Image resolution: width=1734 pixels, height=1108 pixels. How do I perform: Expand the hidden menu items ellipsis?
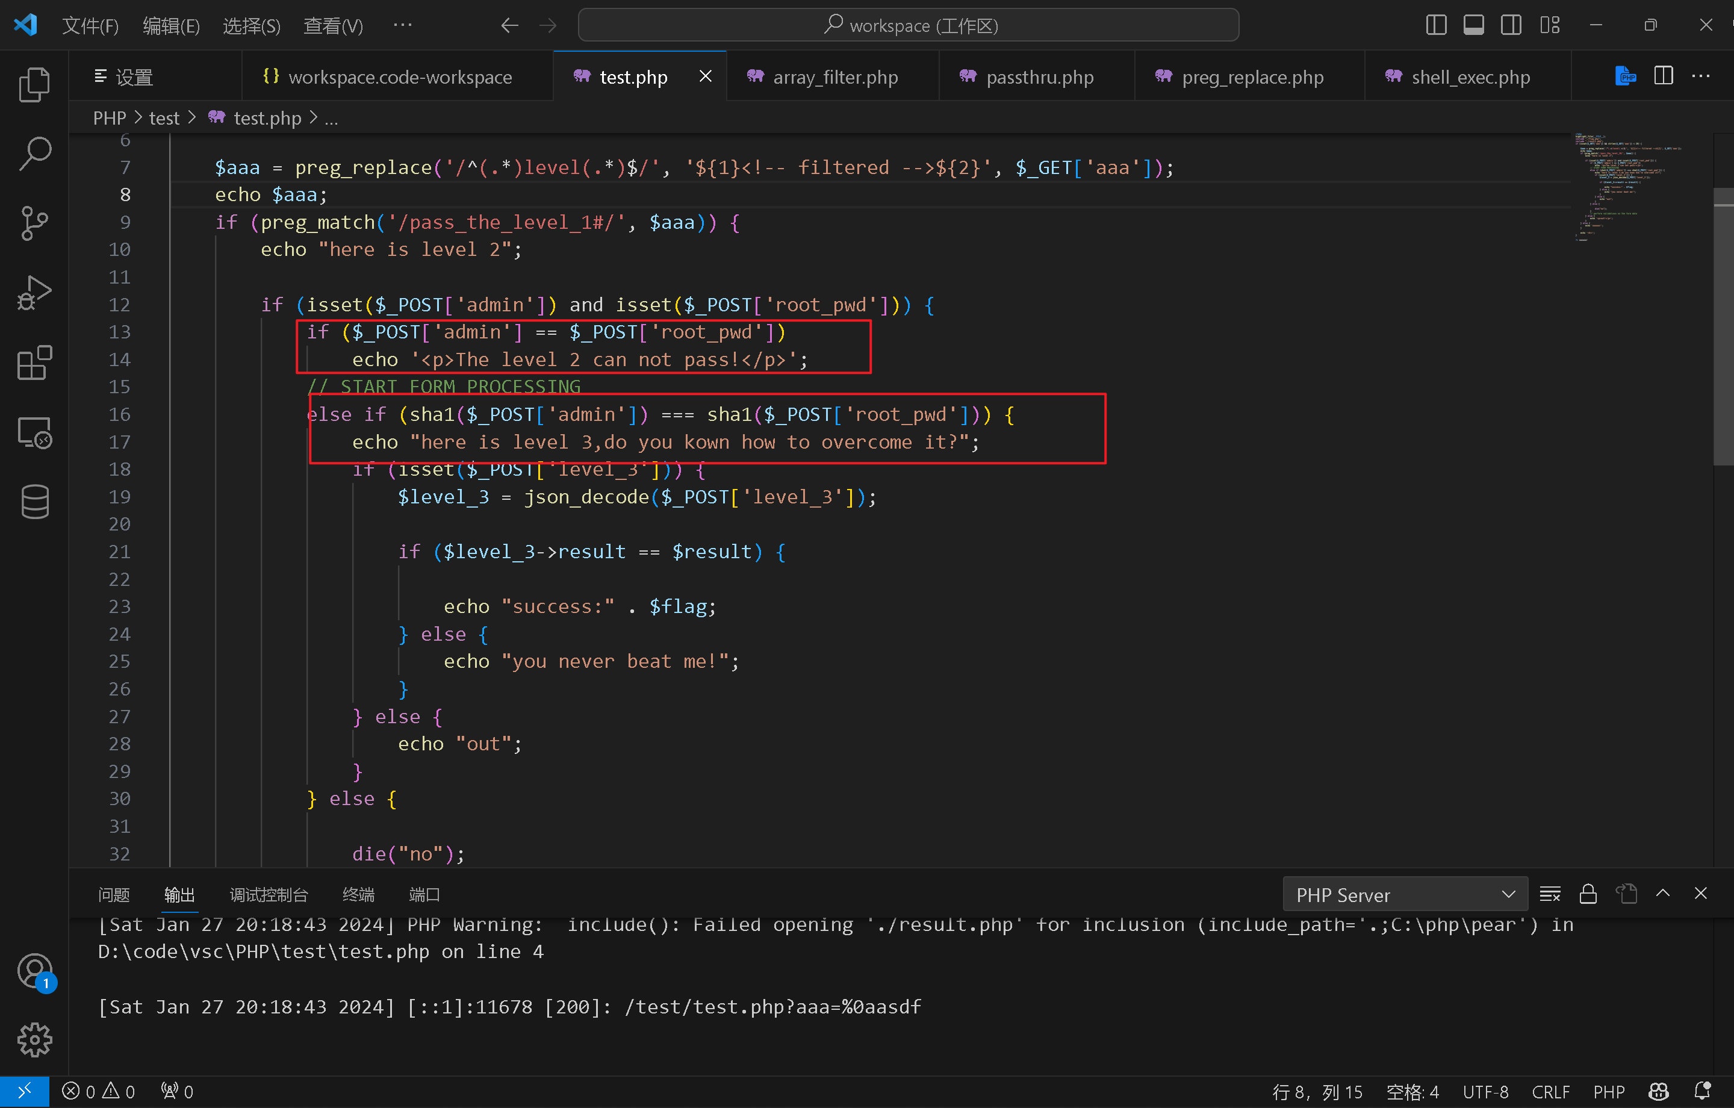point(403,25)
